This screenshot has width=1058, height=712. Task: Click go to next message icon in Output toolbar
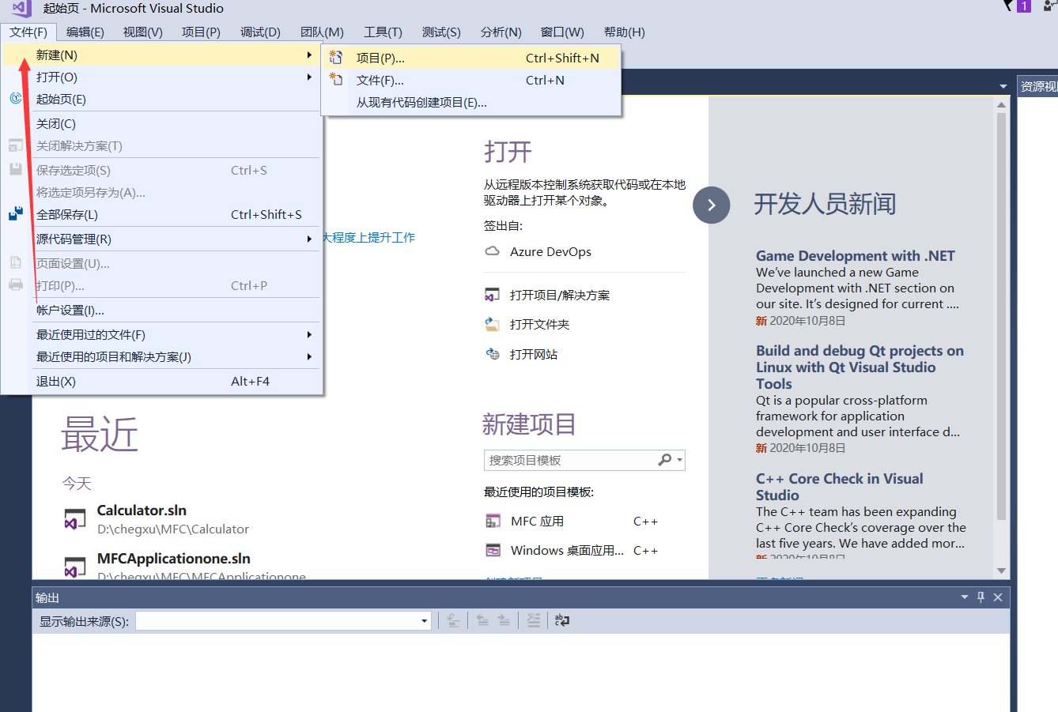tap(504, 621)
